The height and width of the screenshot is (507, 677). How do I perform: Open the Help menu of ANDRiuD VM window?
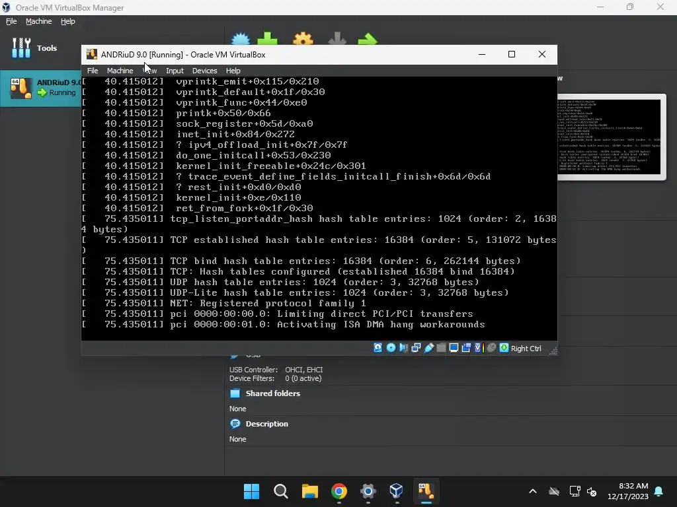(233, 71)
